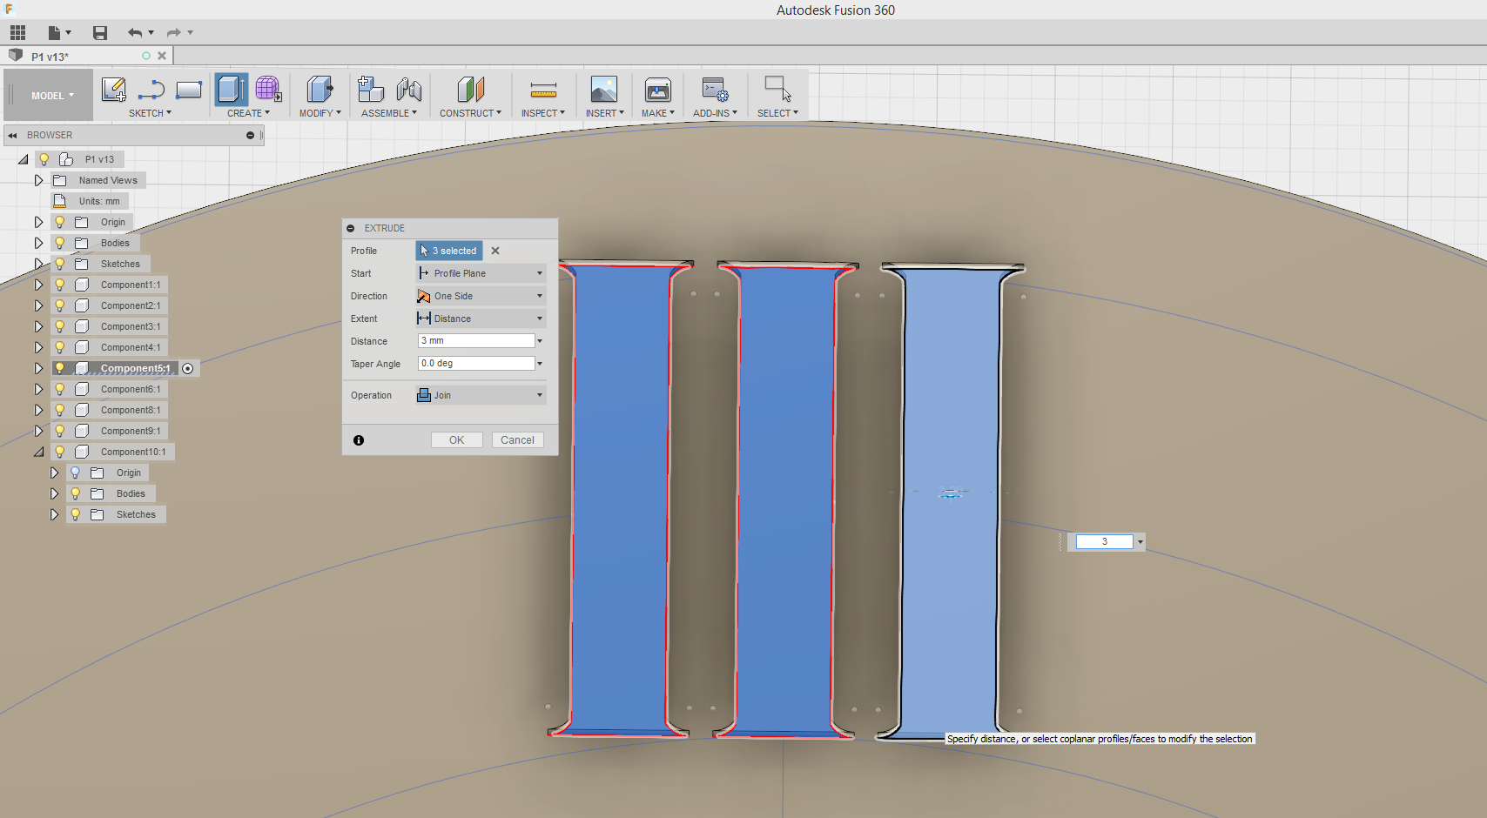Select the Extrude tool icon

coord(232,90)
